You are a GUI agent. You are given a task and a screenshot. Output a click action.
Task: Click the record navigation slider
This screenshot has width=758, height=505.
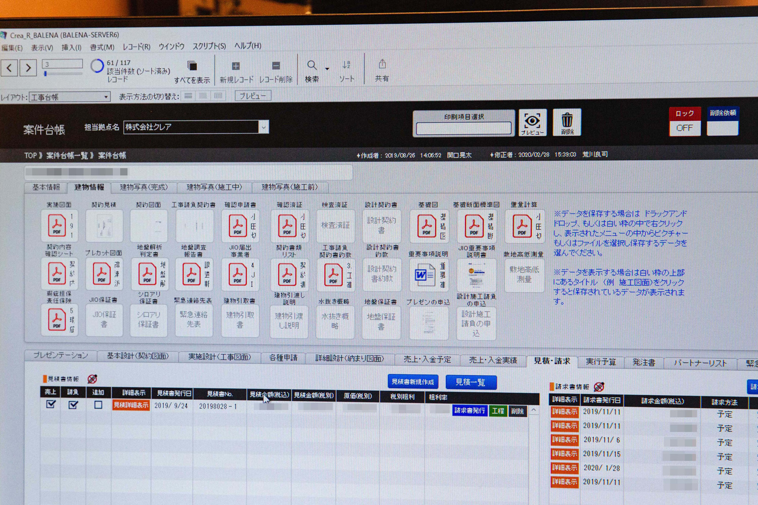[63, 74]
